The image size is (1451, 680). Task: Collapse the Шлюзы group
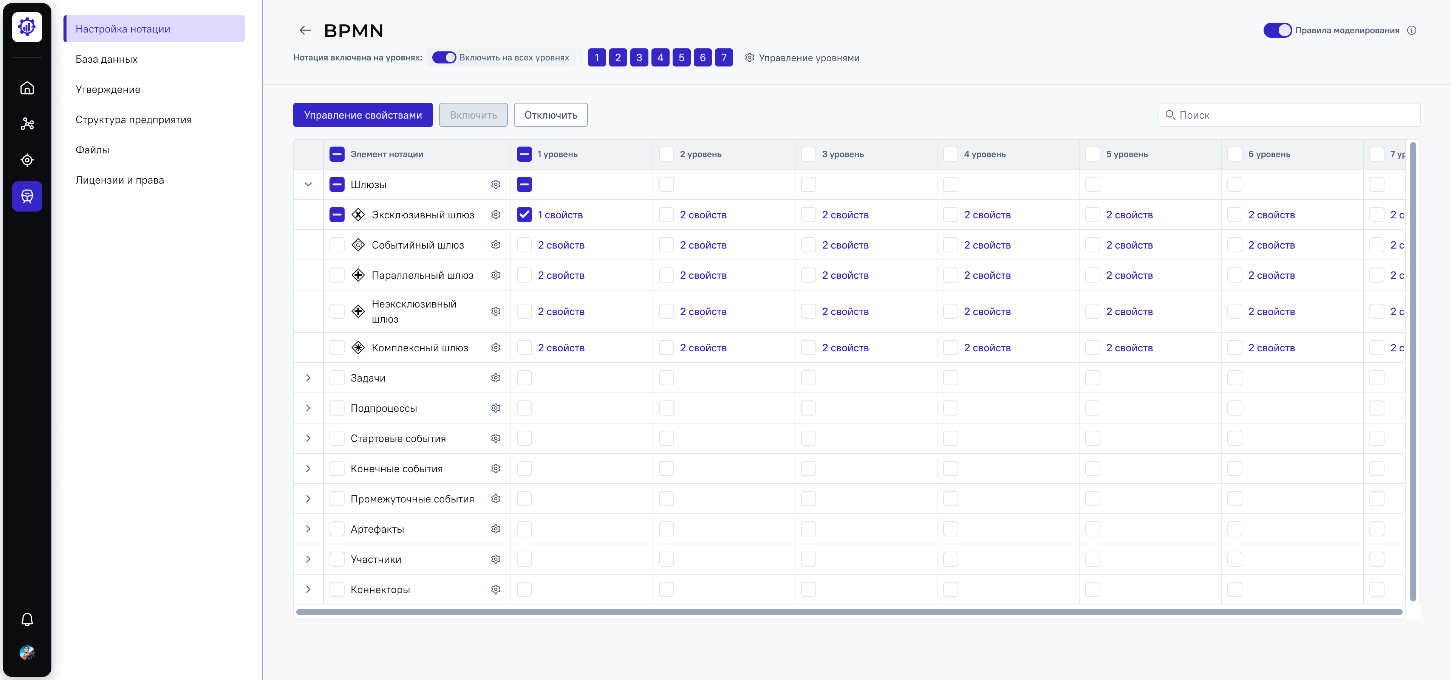coord(308,185)
